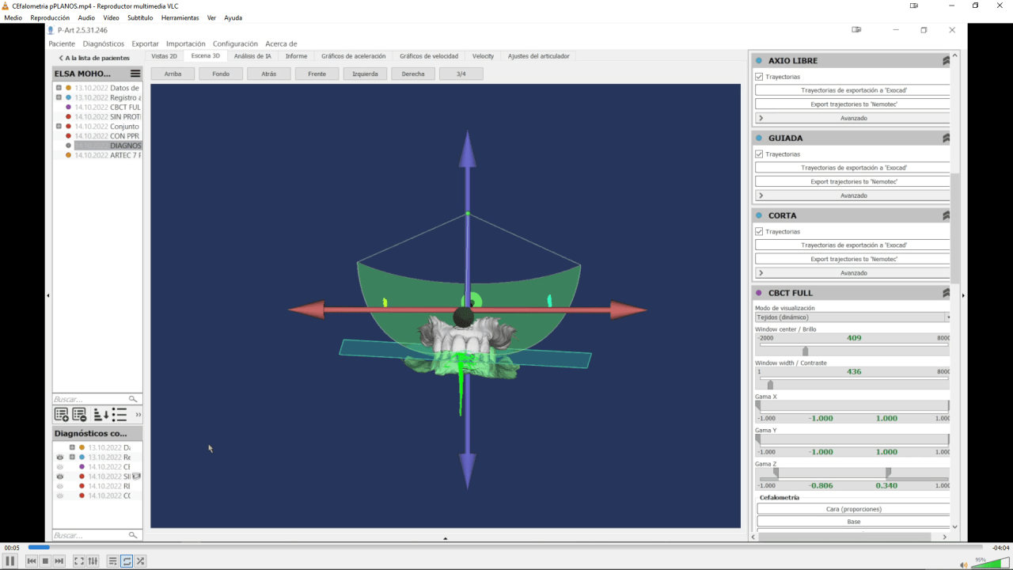This screenshot has height=570, width=1013.
Task: Expand the 14.10.2022 Conjunto tree node
Action: 59,126
